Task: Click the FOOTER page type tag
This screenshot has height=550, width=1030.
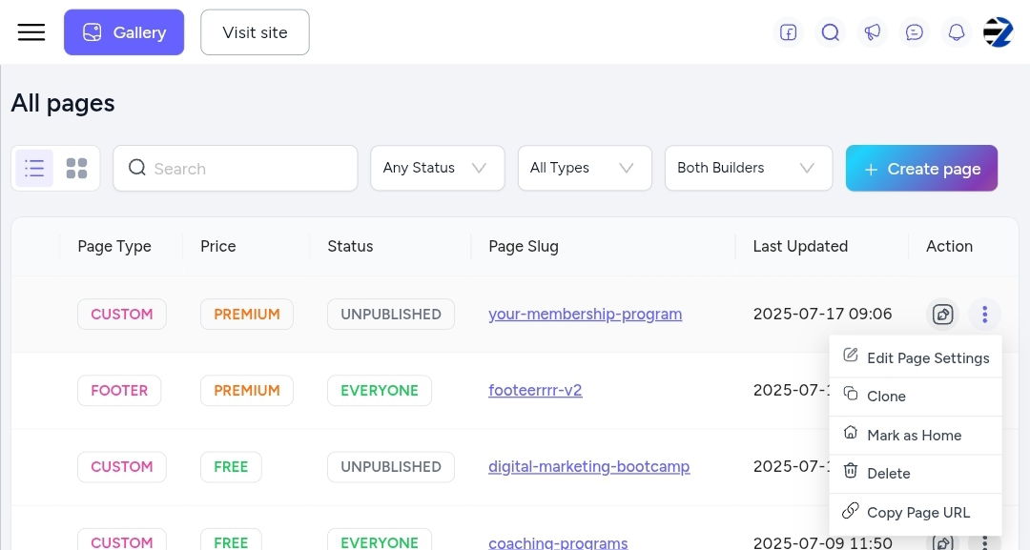Action: (119, 391)
